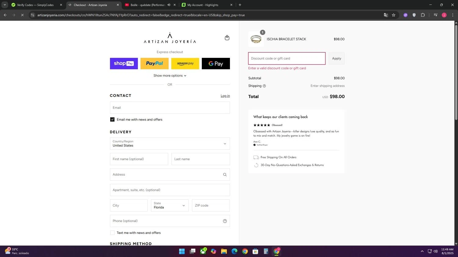Click the Discount code or gift card field
The width and height of the screenshot is (458, 257).
pos(287,58)
